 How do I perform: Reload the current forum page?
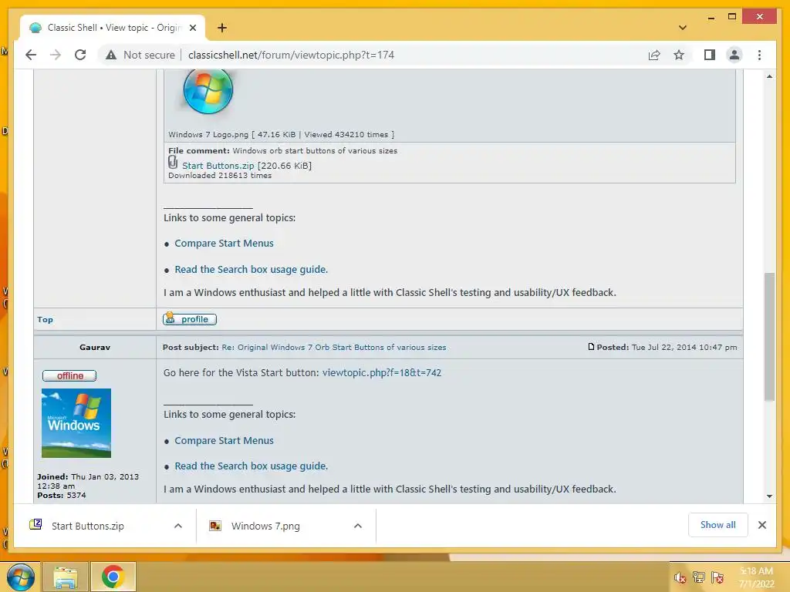coord(80,55)
